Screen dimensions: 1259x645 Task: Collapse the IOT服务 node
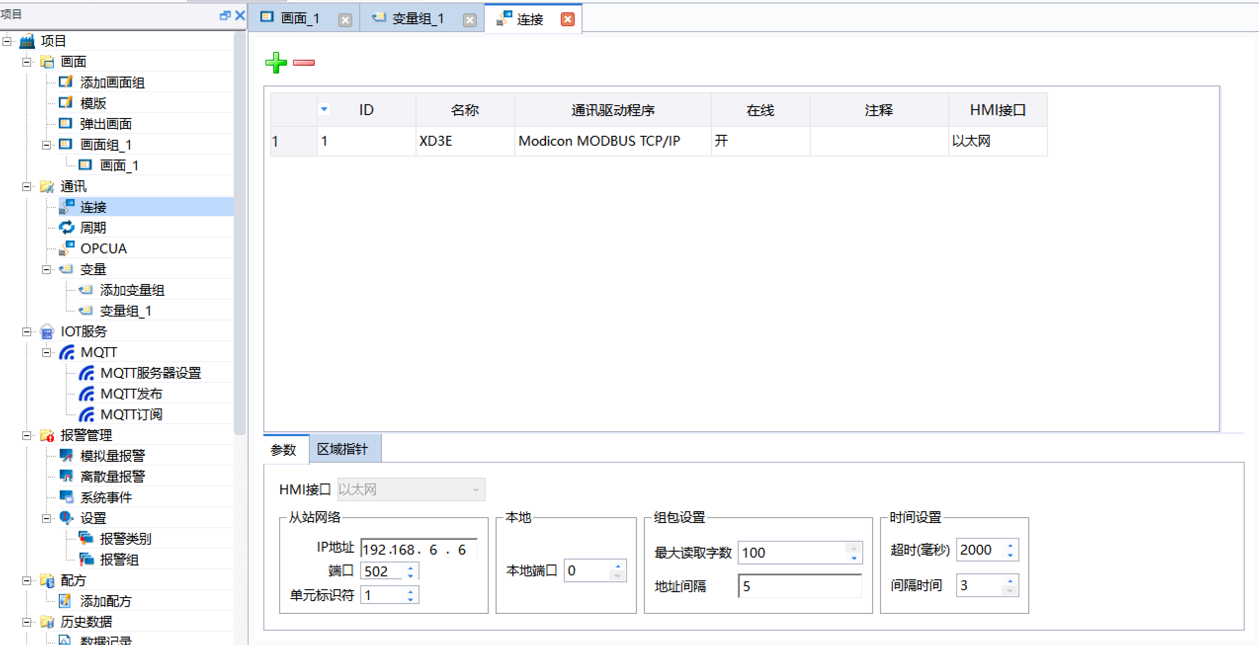point(27,331)
